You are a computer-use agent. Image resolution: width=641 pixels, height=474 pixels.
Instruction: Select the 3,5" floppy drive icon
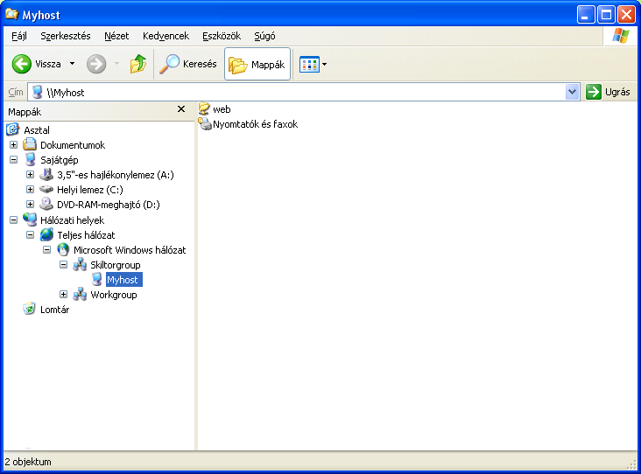tap(46, 175)
